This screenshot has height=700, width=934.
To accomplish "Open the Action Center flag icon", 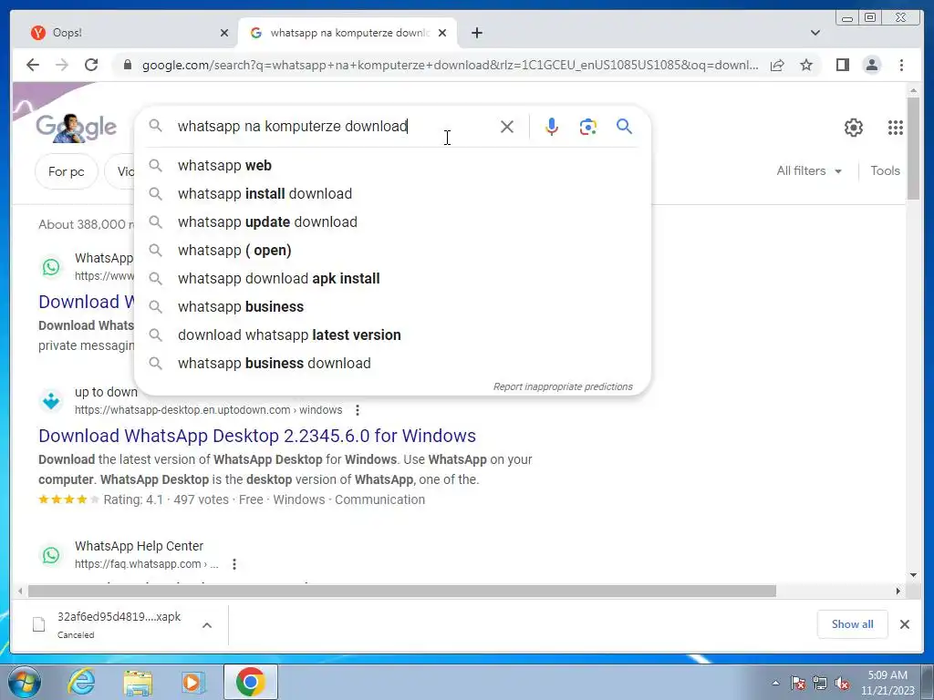I will click(797, 684).
